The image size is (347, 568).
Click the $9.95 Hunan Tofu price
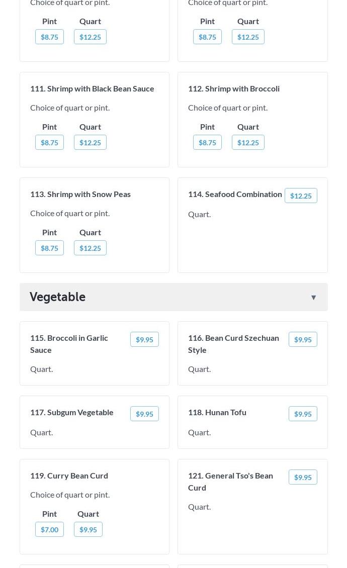pyautogui.click(x=303, y=414)
